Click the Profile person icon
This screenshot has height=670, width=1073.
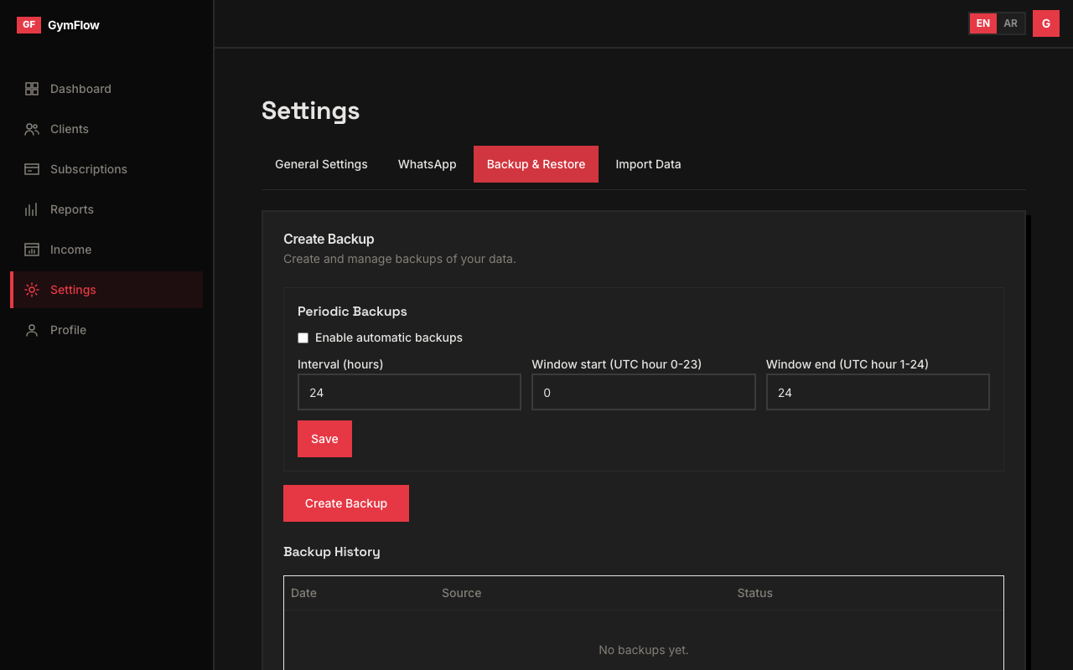(x=32, y=330)
